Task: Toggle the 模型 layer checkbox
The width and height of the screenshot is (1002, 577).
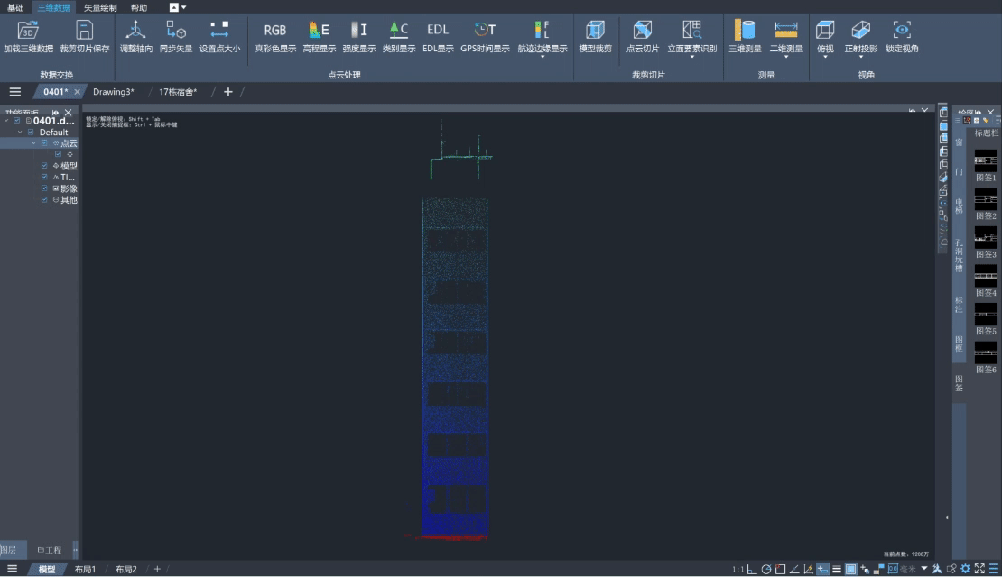Action: pos(44,166)
